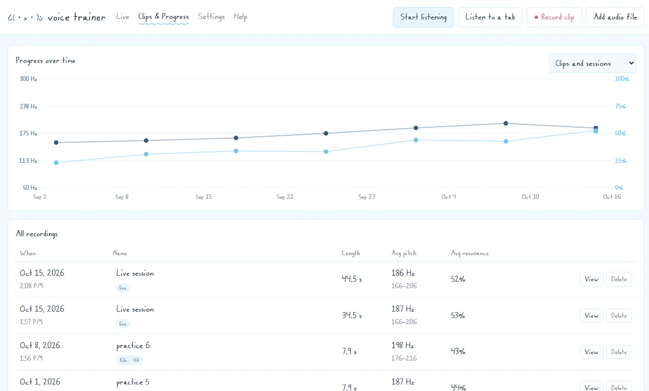
Task: Open the Help tab
Action: [x=241, y=17]
